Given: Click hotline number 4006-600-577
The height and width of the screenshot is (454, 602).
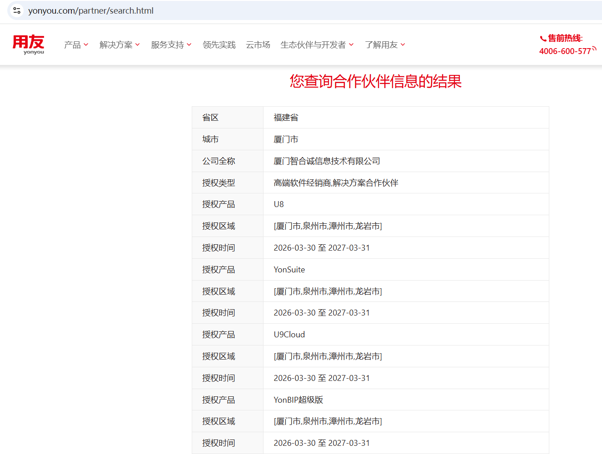Looking at the screenshot, I should coord(565,51).
